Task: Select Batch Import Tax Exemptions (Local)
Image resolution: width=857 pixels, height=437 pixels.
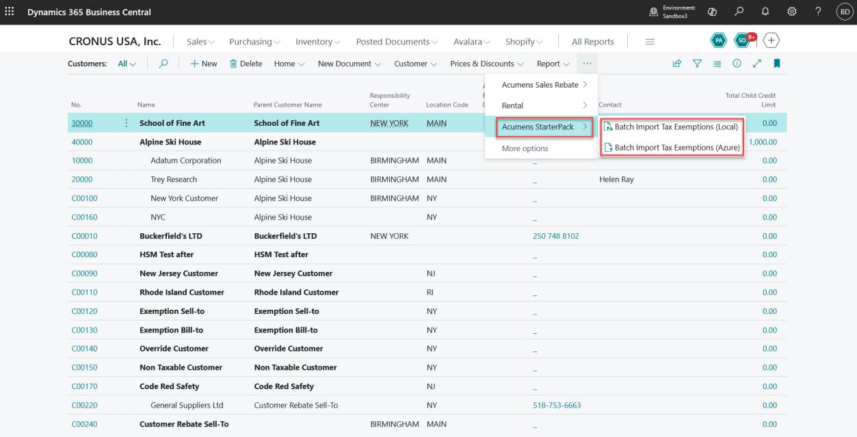Action: [x=671, y=127]
